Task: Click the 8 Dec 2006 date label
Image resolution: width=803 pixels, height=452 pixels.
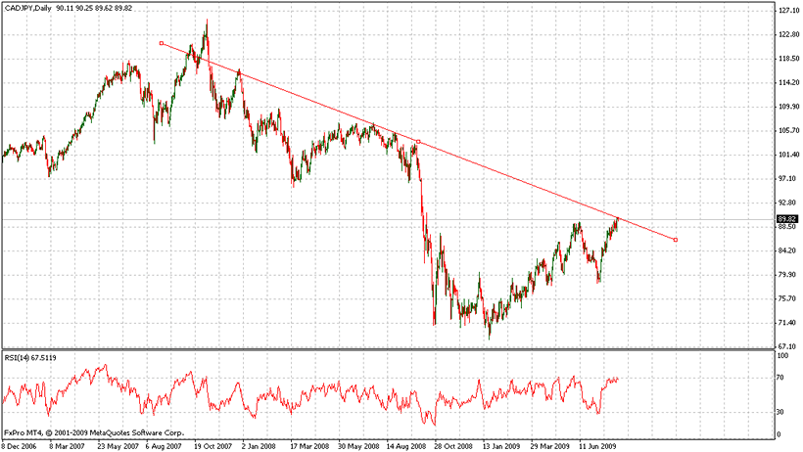Action: pos(20,445)
